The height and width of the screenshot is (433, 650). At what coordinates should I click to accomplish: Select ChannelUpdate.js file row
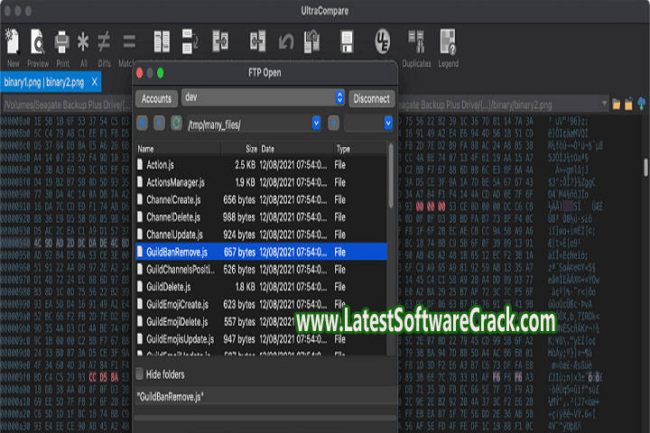[262, 235]
